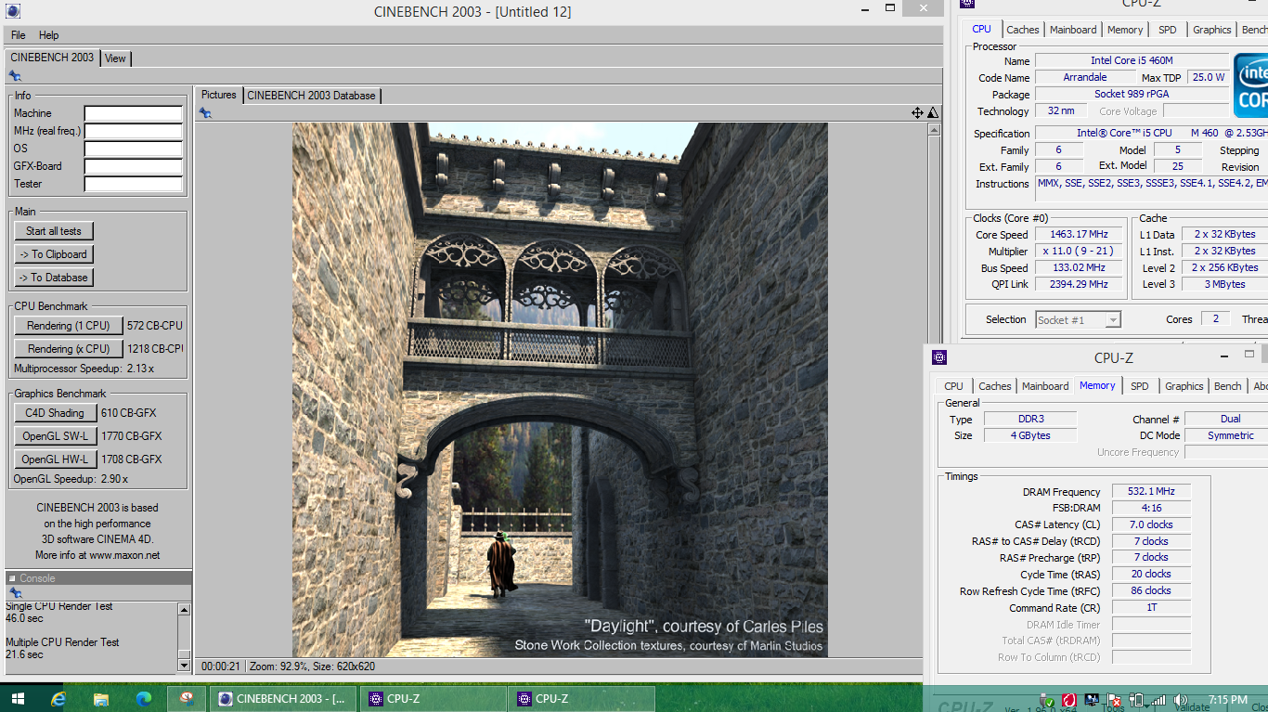
Task: Click the '532.1 MHz' DRAM Frequency value
Action: [1151, 492]
